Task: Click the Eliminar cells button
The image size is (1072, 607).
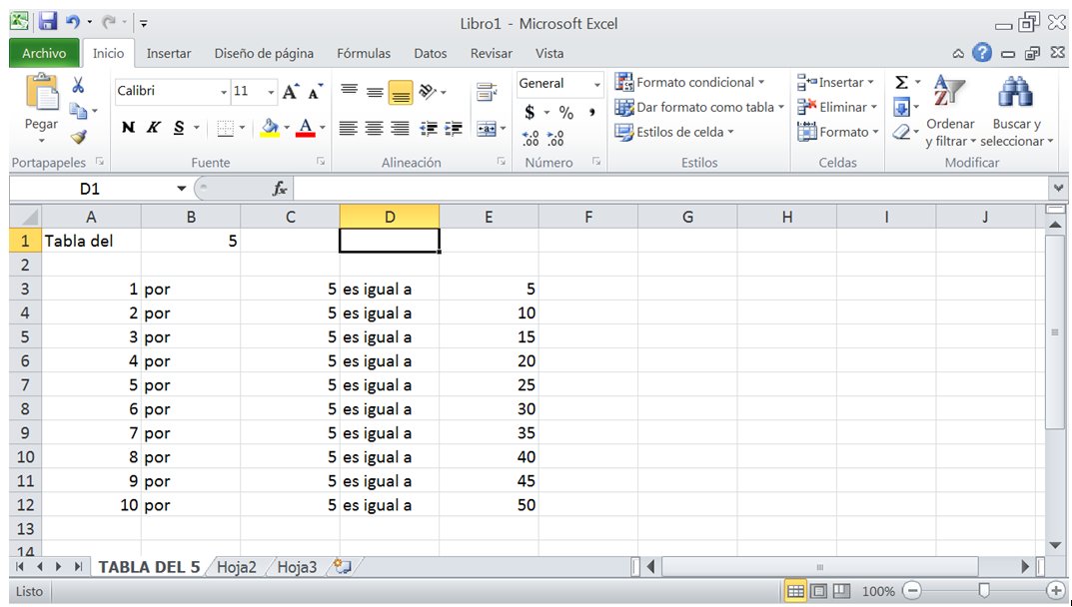Action: [x=837, y=107]
